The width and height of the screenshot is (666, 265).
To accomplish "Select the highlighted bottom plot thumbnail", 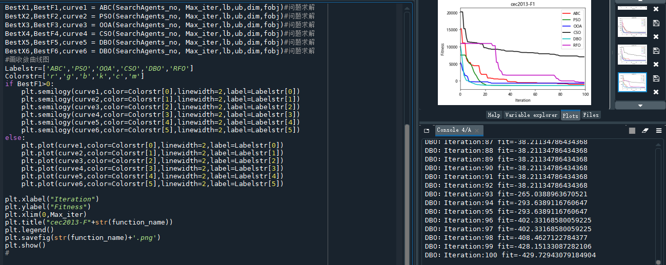I will click(632, 82).
